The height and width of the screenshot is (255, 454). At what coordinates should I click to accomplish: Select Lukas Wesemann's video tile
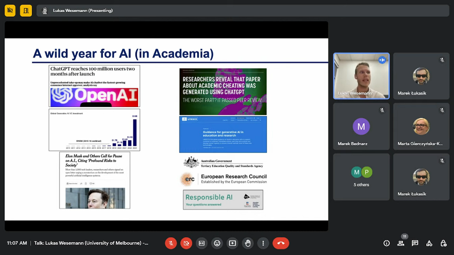361,76
